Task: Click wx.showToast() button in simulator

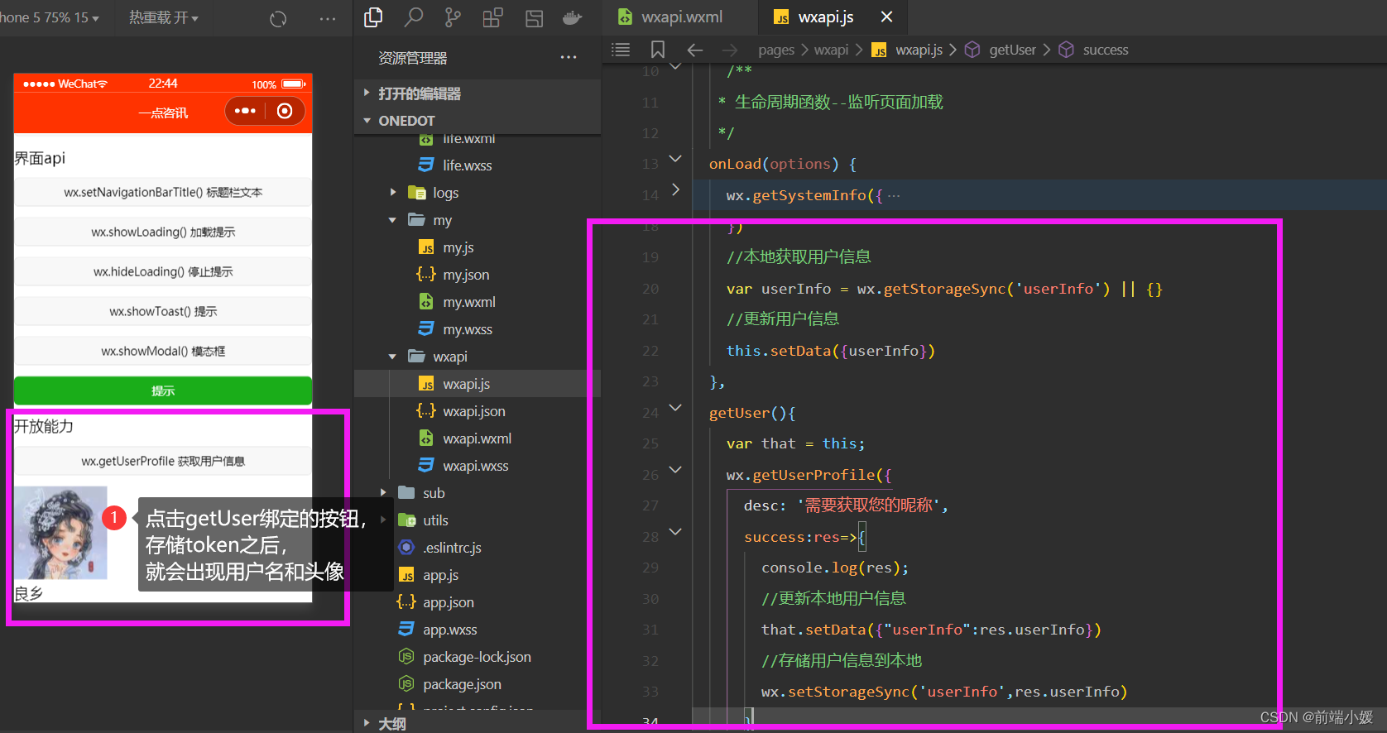Action: pos(163,311)
